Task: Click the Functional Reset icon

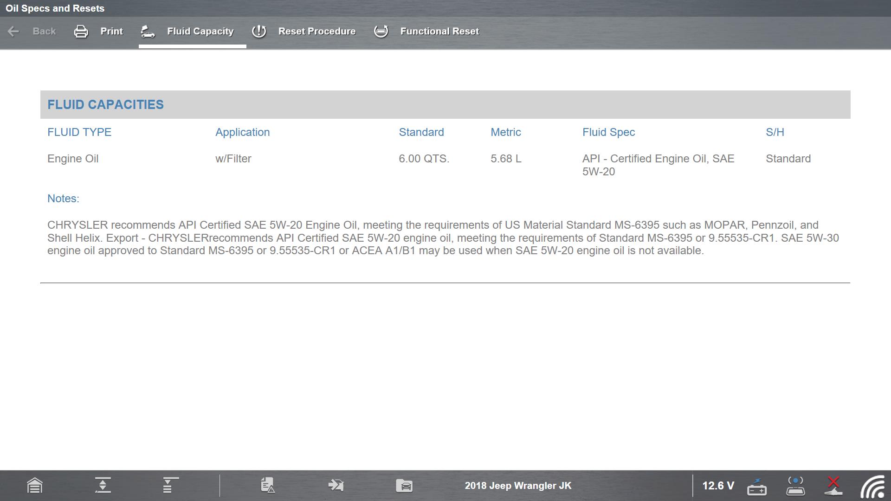Action: 381,32
